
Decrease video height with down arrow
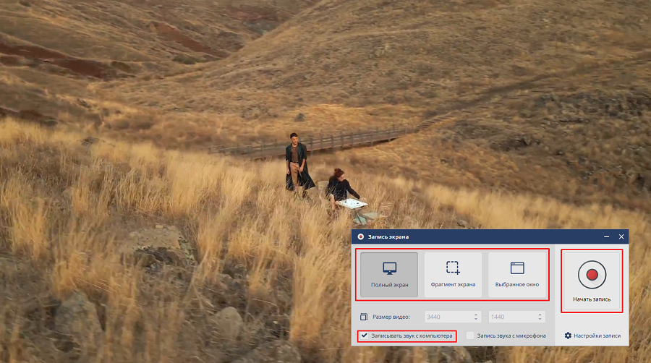[x=539, y=320]
